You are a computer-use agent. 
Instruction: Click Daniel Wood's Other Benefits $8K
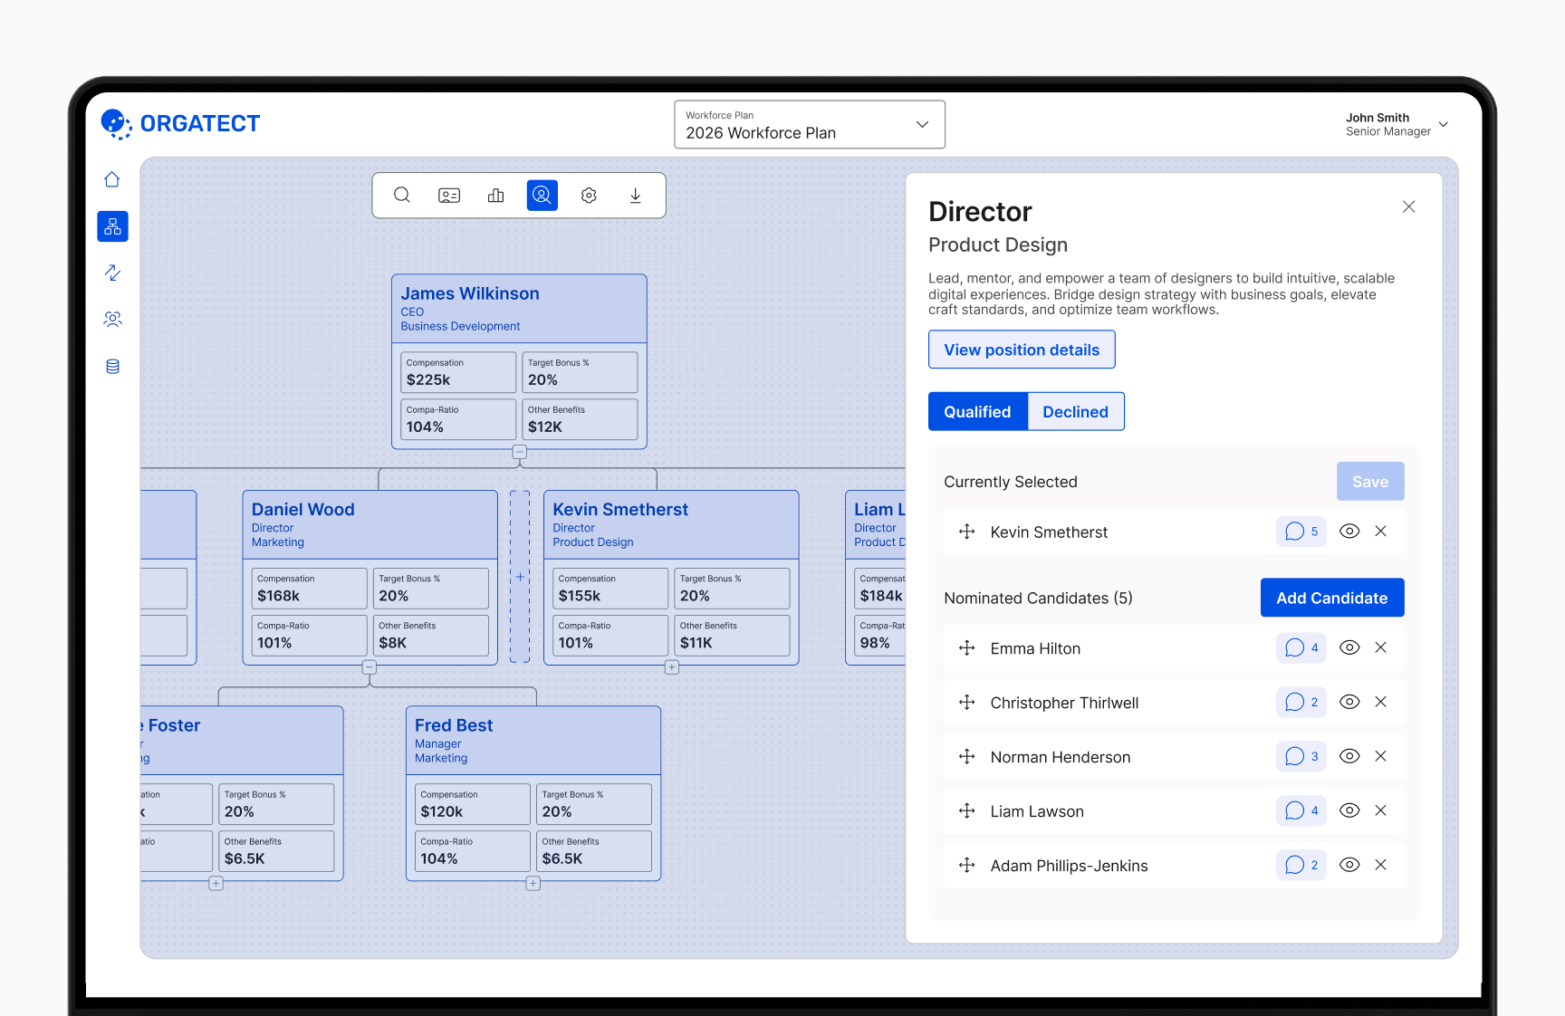pyautogui.click(x=431, y=636)
